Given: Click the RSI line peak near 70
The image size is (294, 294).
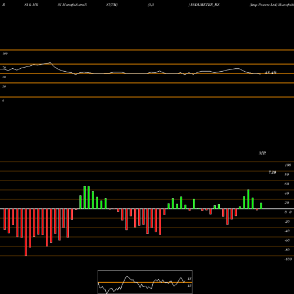Looking at the screenshot, I should tap(50, 63).
